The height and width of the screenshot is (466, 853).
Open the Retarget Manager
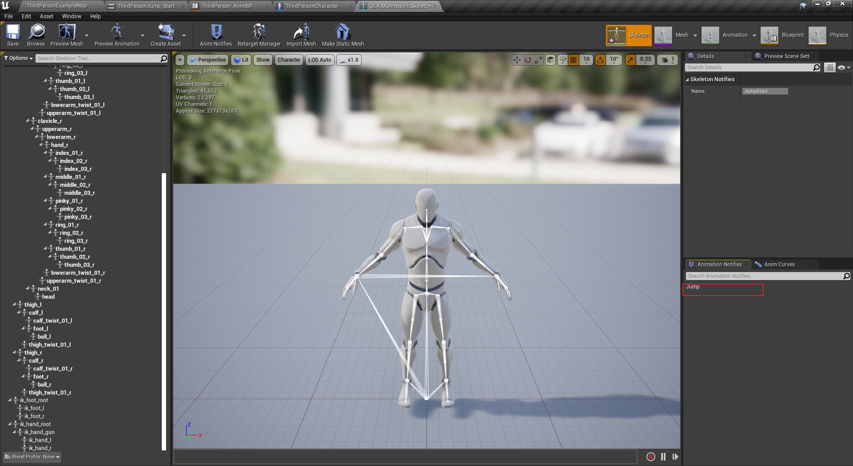coord(259,35)
